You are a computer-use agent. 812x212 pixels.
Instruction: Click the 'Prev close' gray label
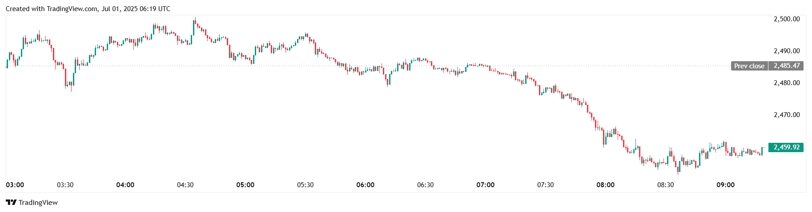[749, 66]
